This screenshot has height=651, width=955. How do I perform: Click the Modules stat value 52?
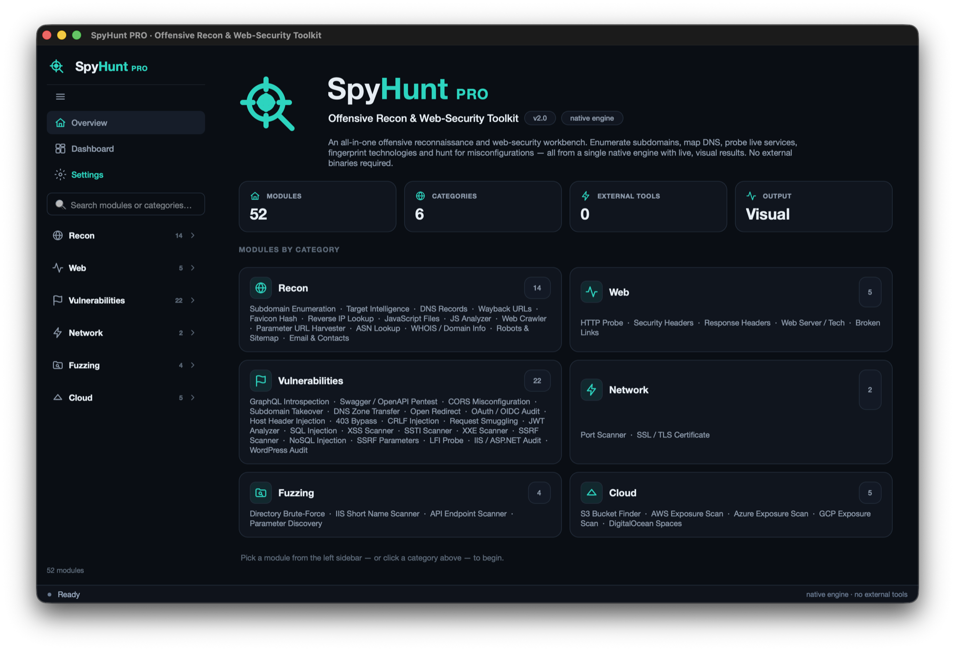point(258,214)
